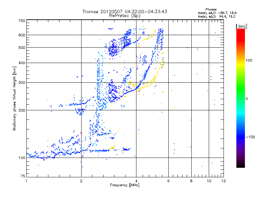Click the y-axis tick label '200'
The image size is (263, 197).
coord(22,110)
